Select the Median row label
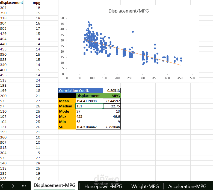 coord(67,106)
